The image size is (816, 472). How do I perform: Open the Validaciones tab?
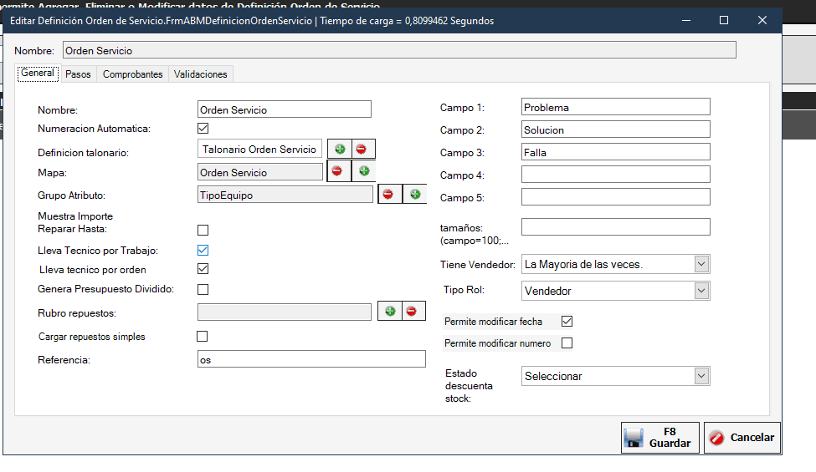(x=200, y=74)
